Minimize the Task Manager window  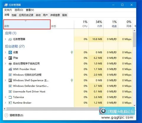pos(113,5)
